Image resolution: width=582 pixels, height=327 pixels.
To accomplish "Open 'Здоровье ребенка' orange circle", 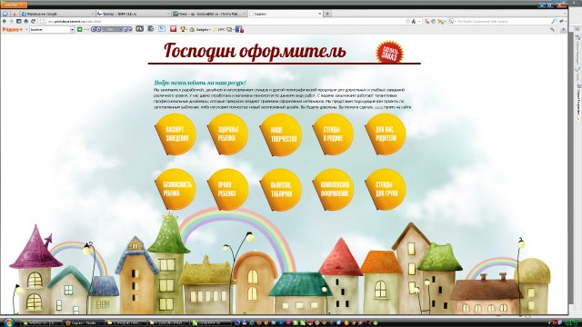I will [x=227, y=134].
